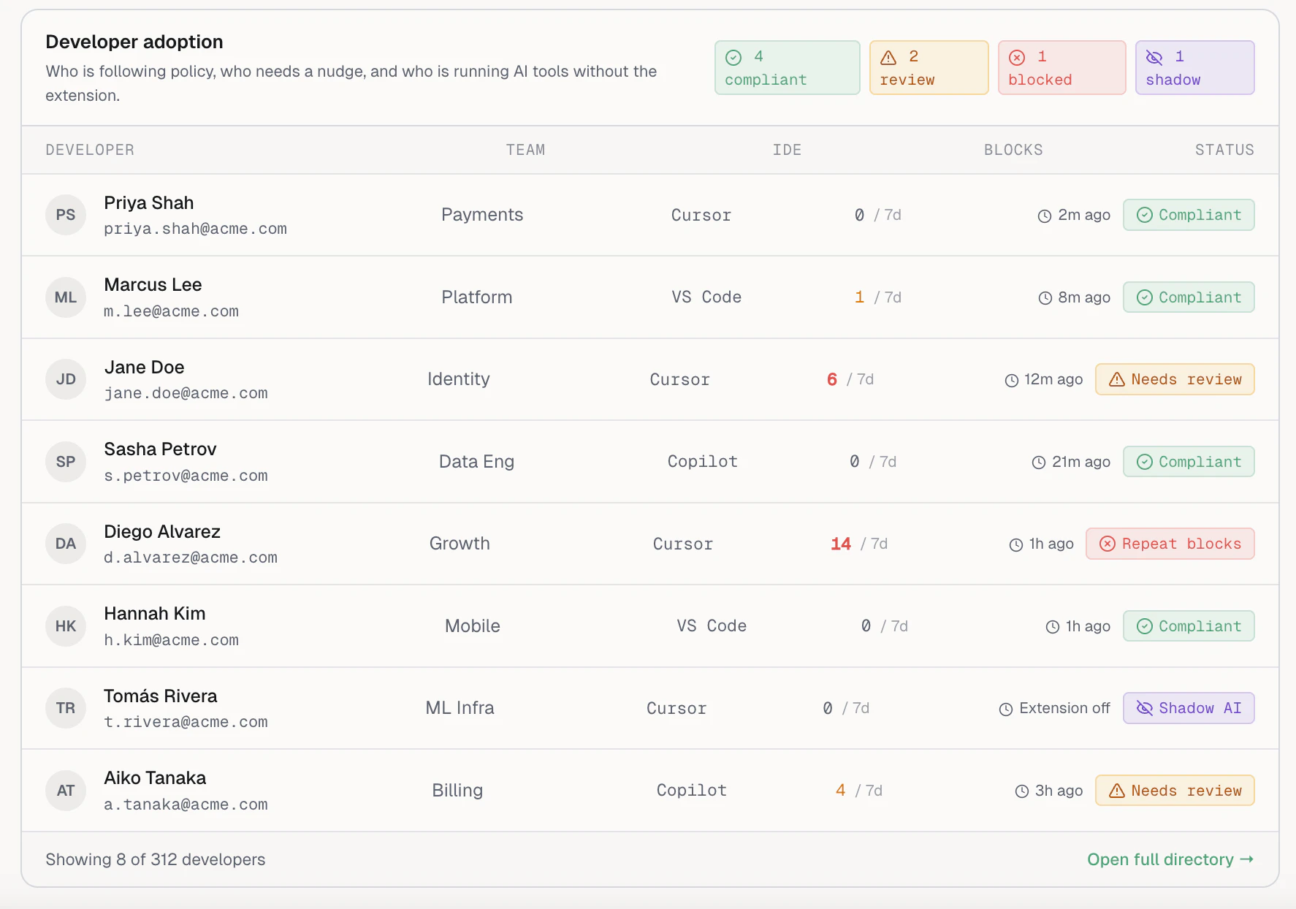Click the green check icon on the compliant filter
This screenshot has height=909, width=1296.
tap(732, 56)
